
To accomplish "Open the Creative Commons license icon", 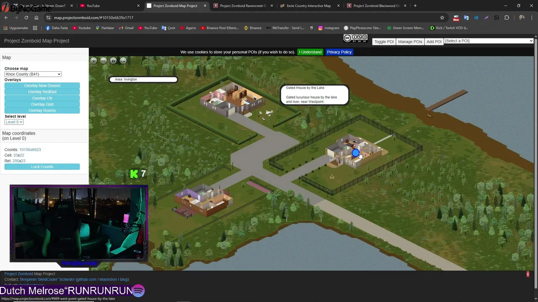I will [x=356, y=39].
